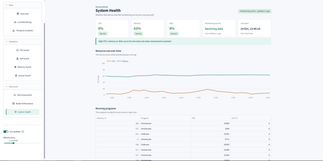The width and height of the screenshot is (323, 161).
Task: Turn off the Live updates switch
Action: tap(6, 131)
